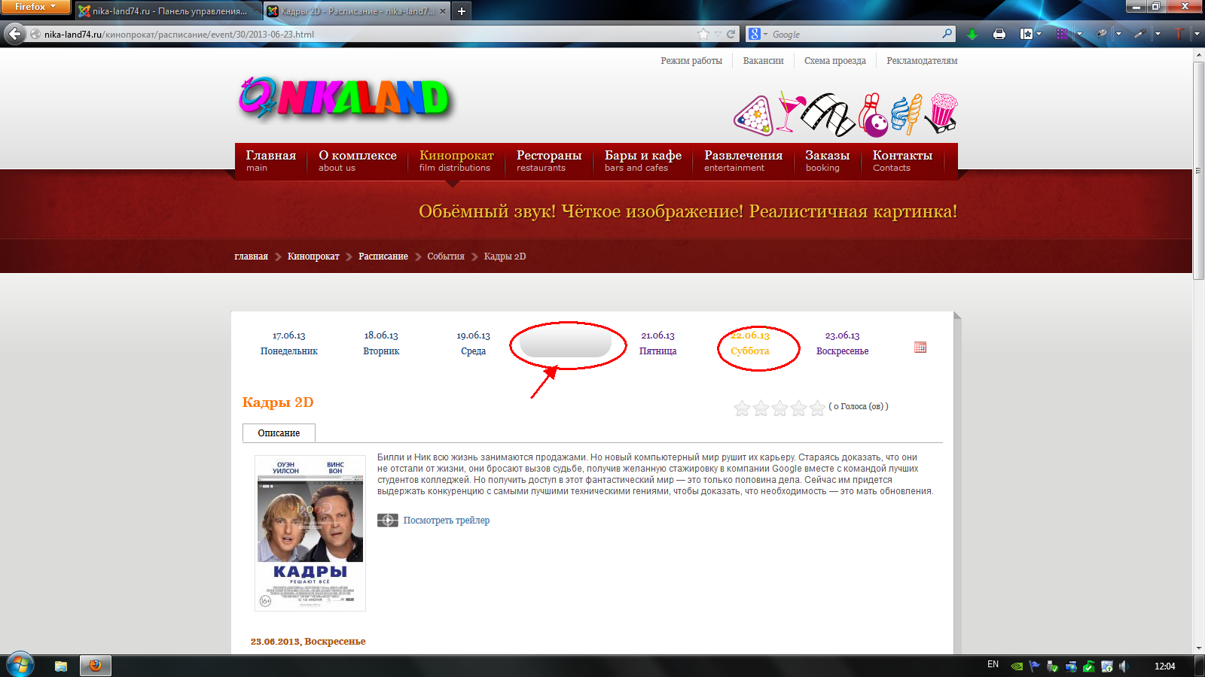Open Рекламодателям link

click(x=922, y=61)
